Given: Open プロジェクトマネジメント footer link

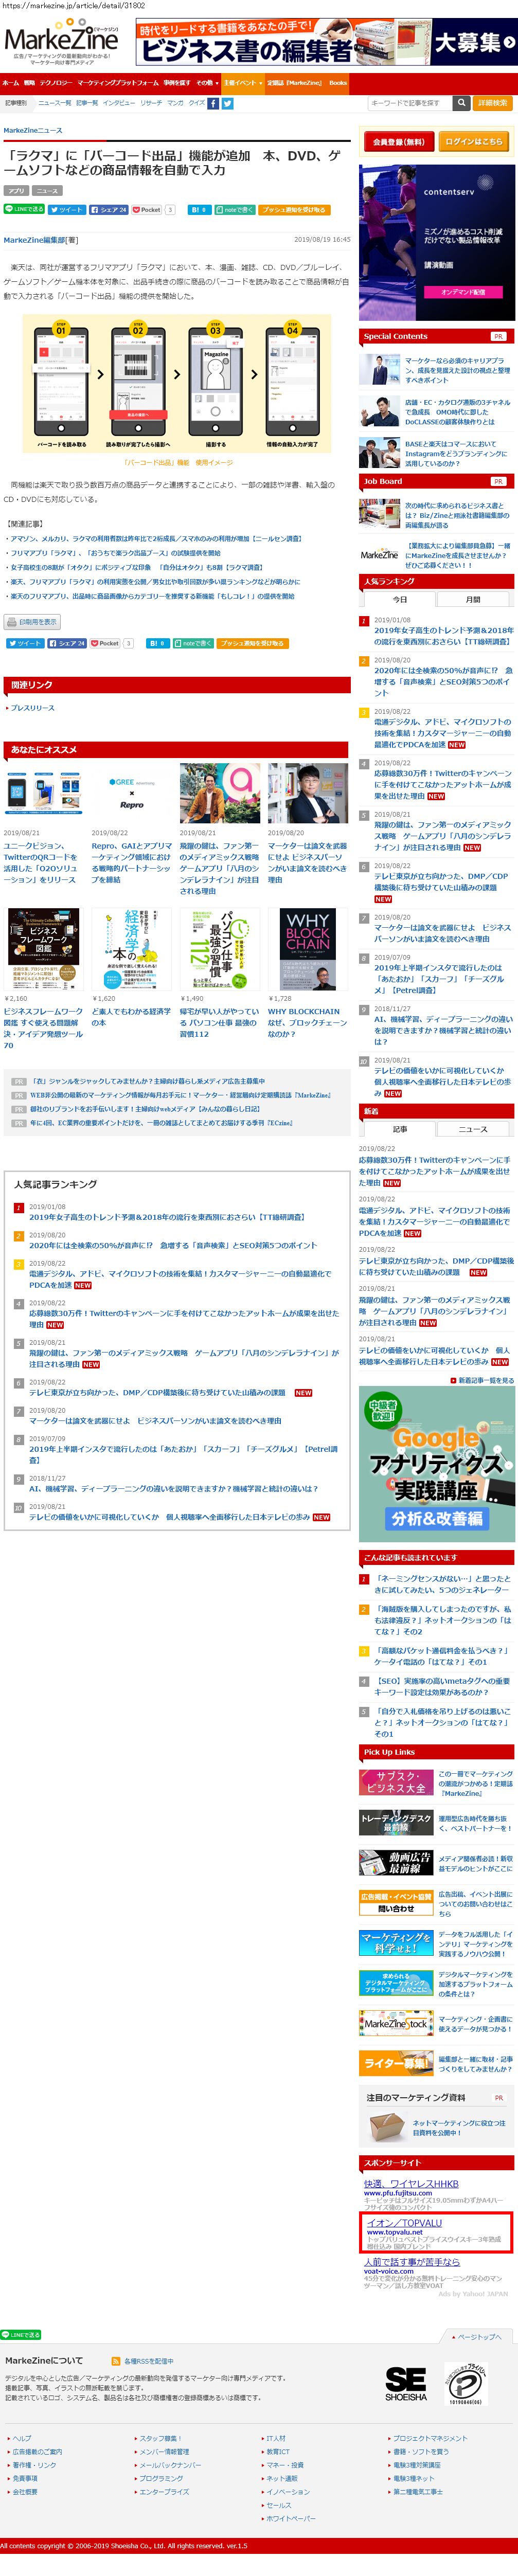Looking at the screenshot, I should coord(429,2438).
